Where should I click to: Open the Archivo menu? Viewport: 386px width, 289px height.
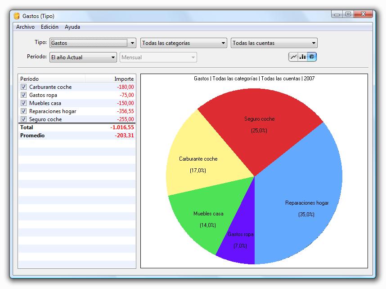click(x=25, y=27)
